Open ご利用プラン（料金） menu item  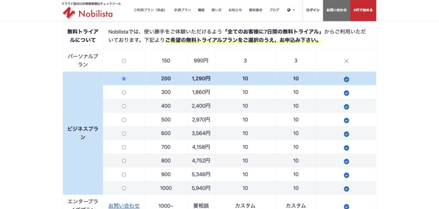pos(149,10)
